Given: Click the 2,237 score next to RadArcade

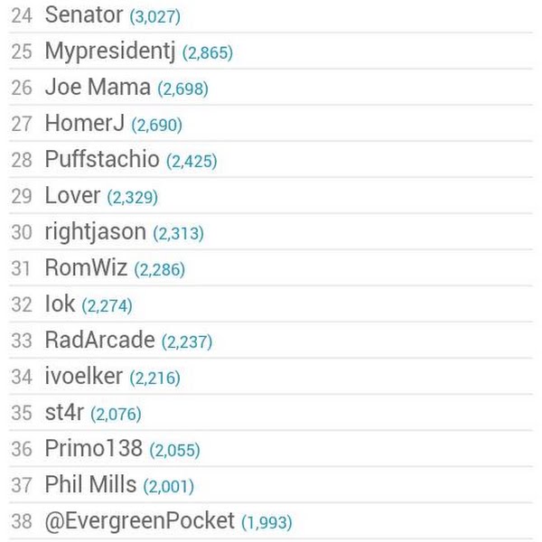Looking at the screenshot, I should point(187,341).
